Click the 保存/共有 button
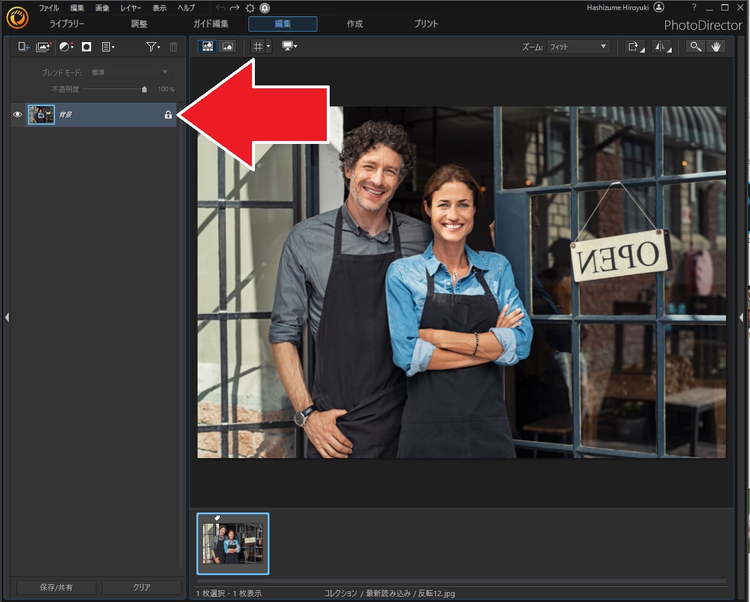The width and height of the screenshot is (750, 602). (56, 587)
